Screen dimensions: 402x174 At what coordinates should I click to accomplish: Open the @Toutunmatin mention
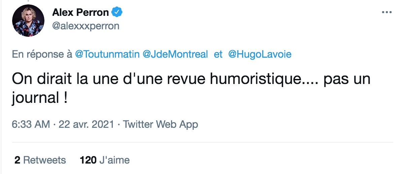107,55
